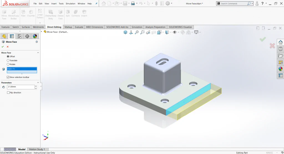Screen dimensions: 284x154
Task: Collapse the Parameters section
Action: coord(38,83)
